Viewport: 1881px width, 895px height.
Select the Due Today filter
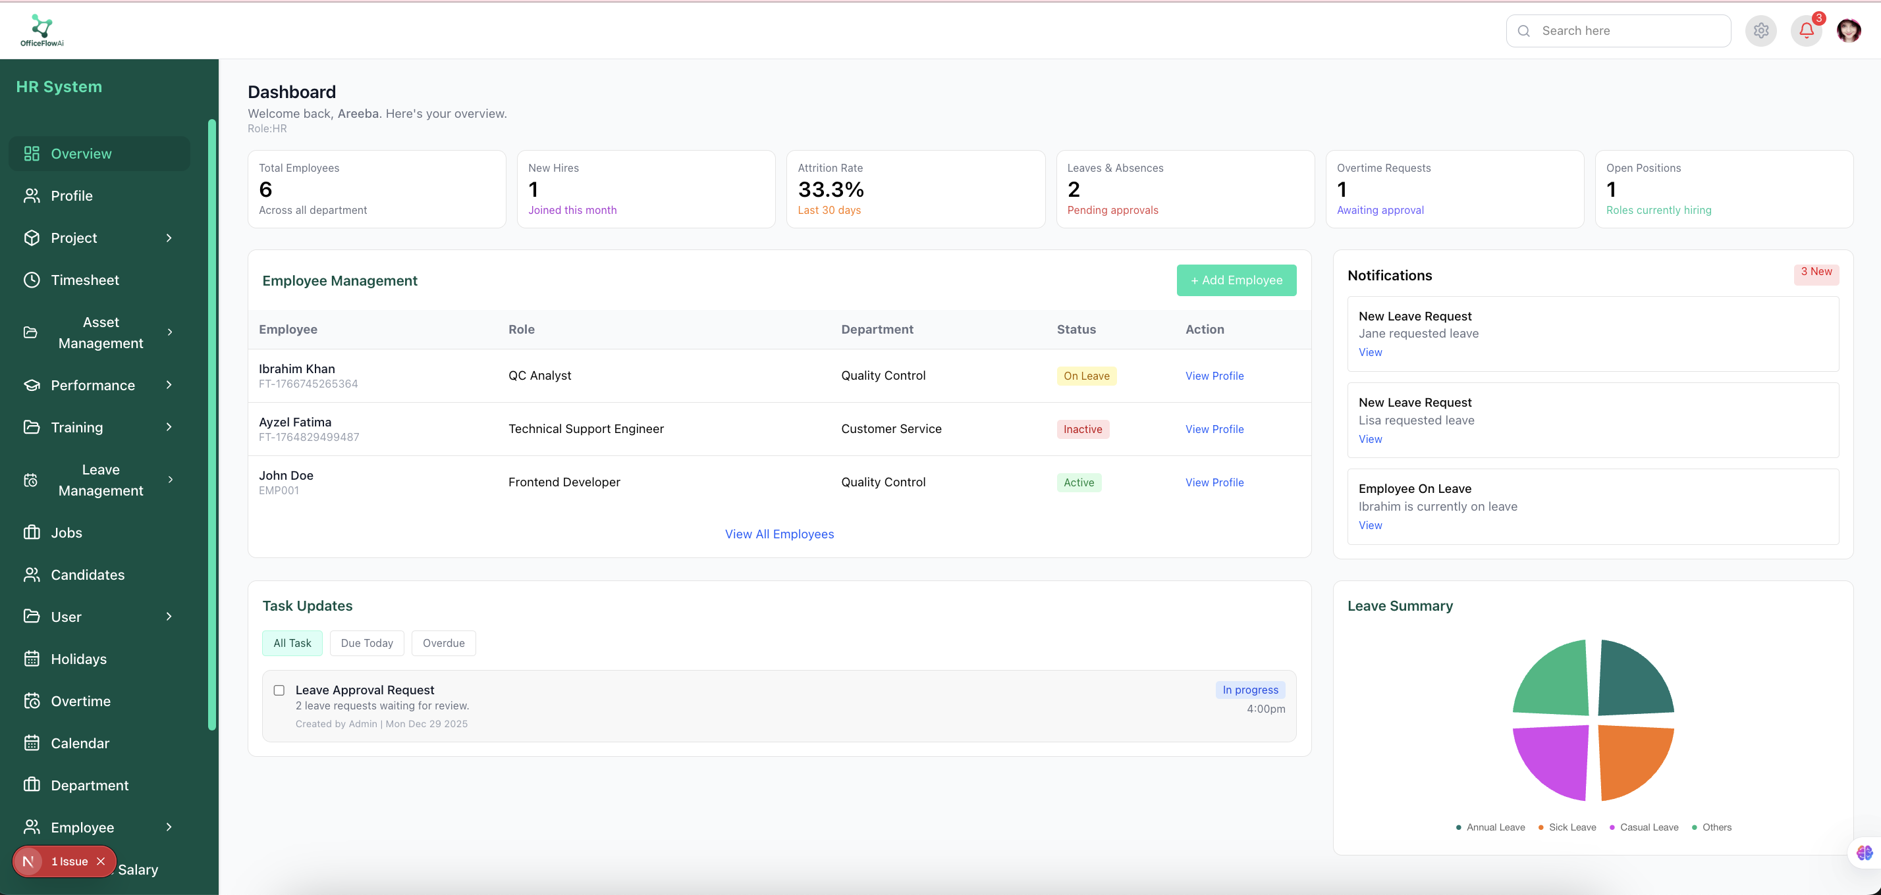click(x=367, y=644)
